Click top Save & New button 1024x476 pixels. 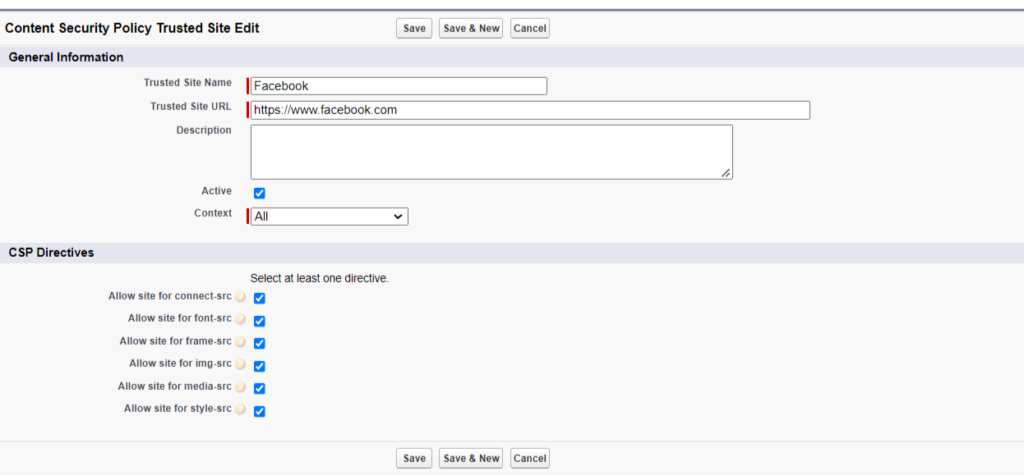pos(471,29)
